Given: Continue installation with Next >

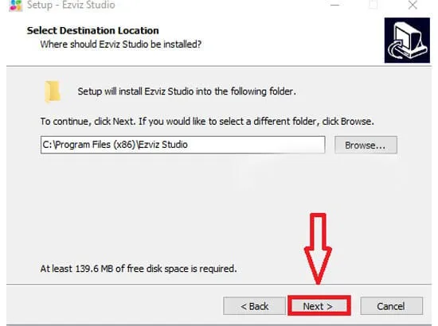Looking at the screenshot, I should (319, 306).
